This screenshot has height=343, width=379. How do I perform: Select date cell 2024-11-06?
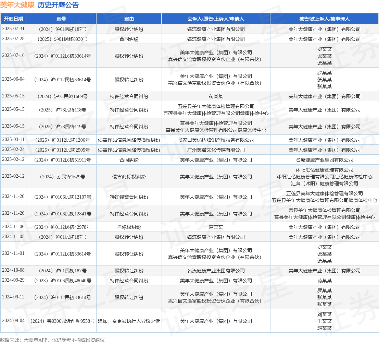click(13, 226)
